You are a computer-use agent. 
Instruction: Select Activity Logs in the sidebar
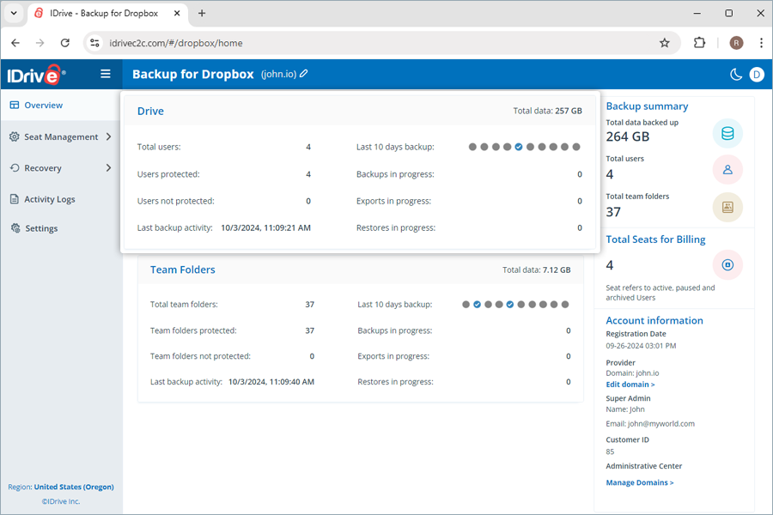(x=51, y=198)
